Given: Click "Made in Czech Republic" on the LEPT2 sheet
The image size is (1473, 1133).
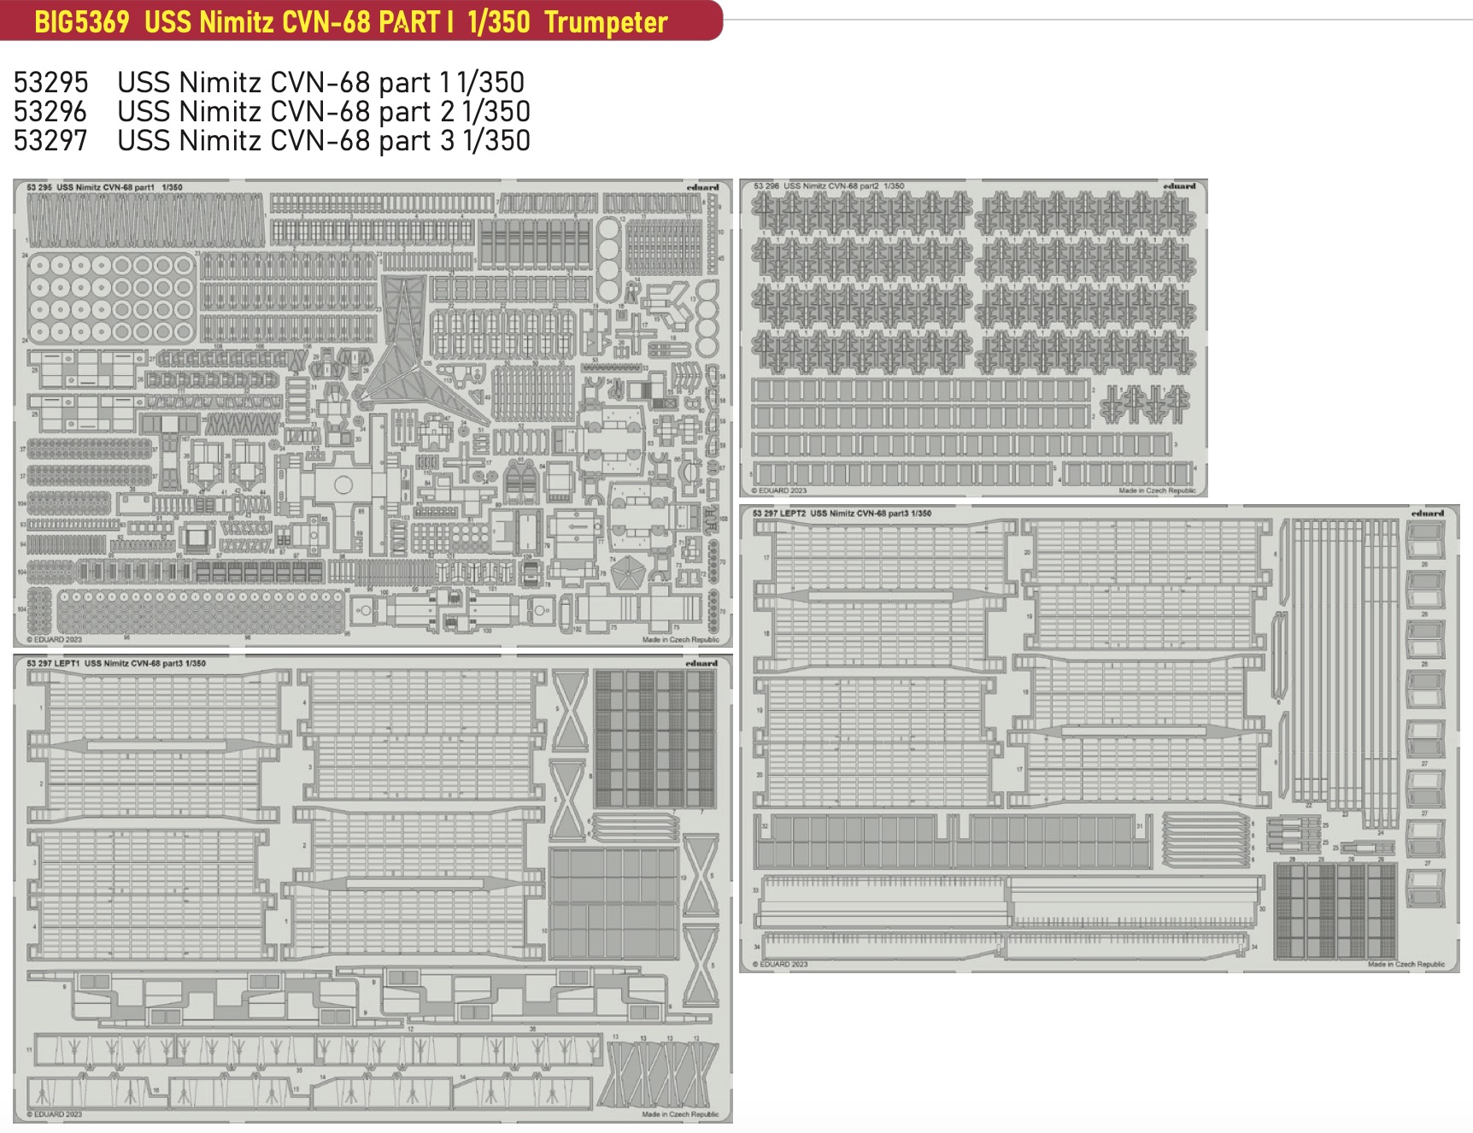Looking at the screenshot, I should tap(1406, 964).
